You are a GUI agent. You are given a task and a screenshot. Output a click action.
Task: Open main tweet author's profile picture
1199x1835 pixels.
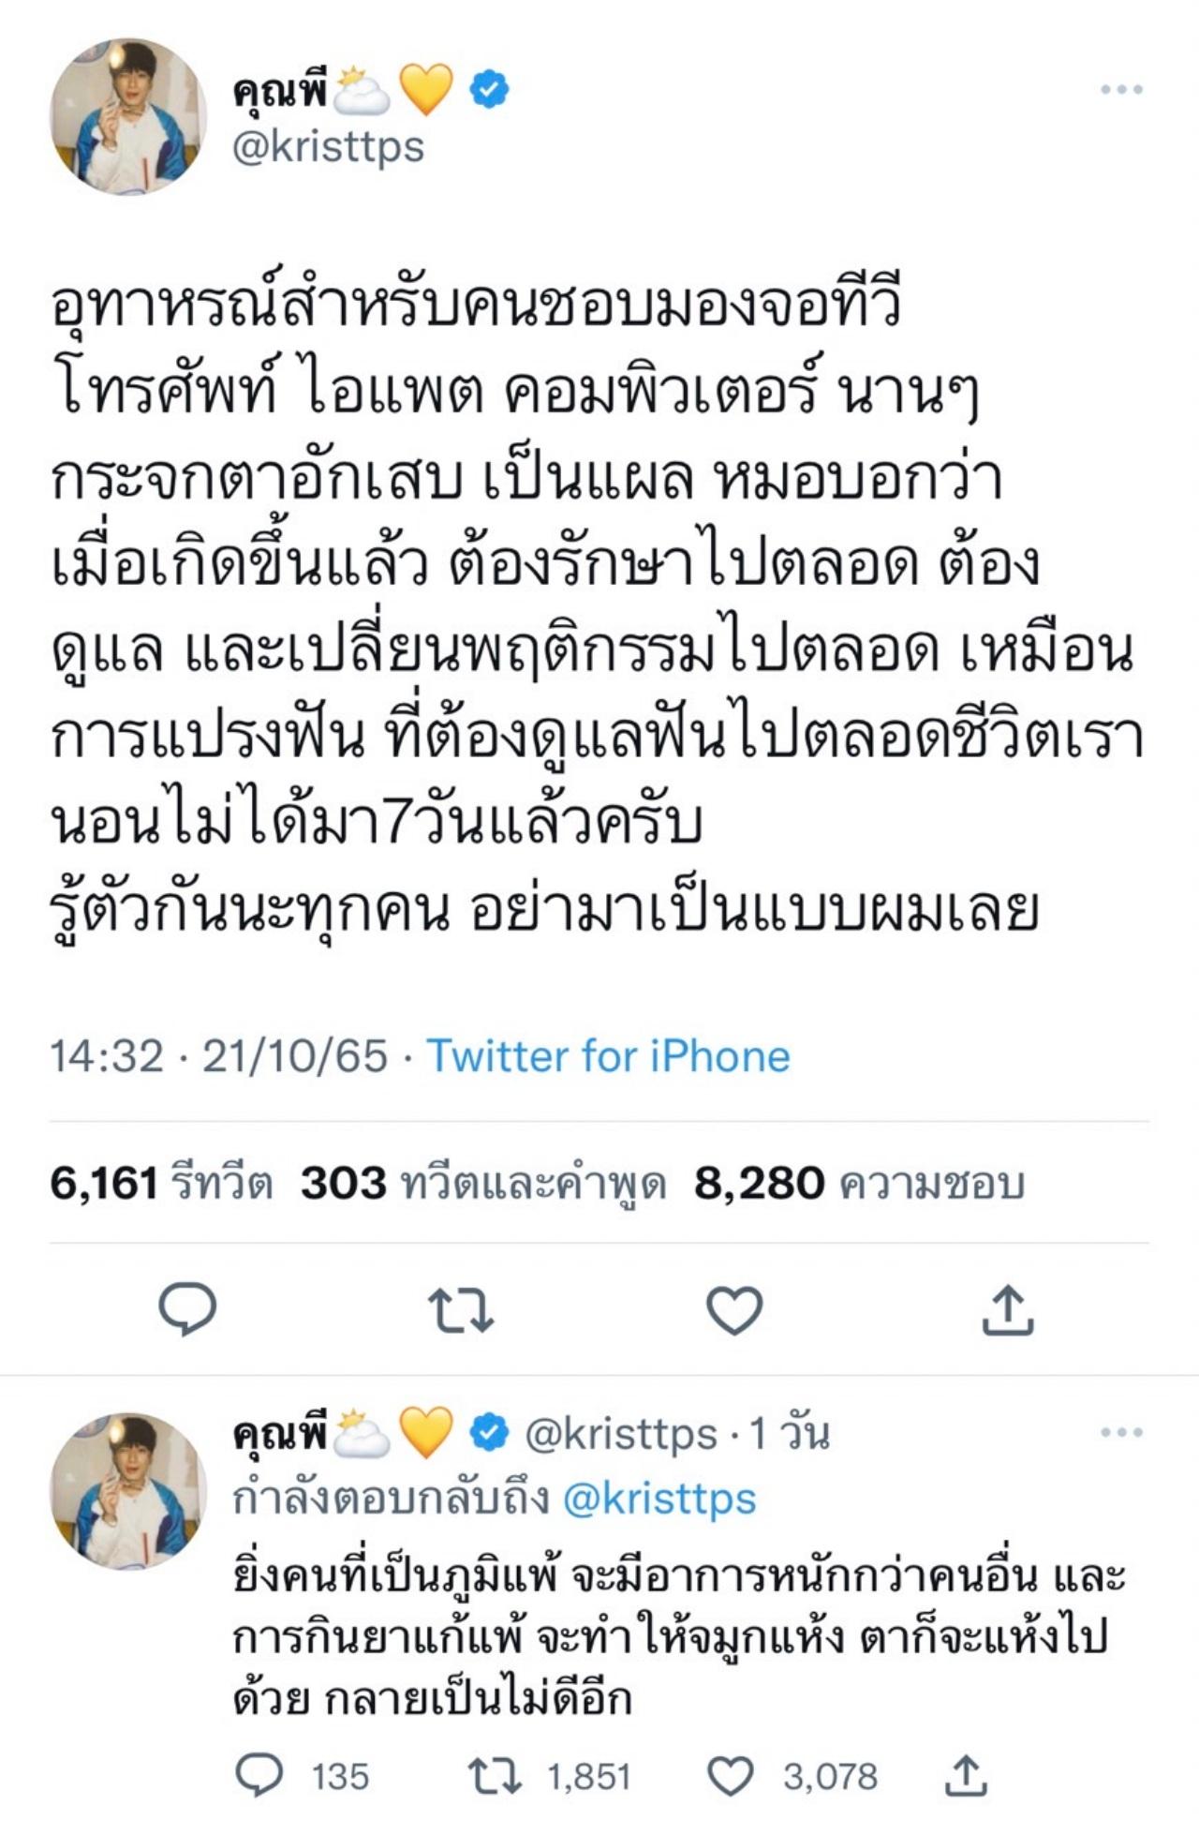[x=128, y=116]
